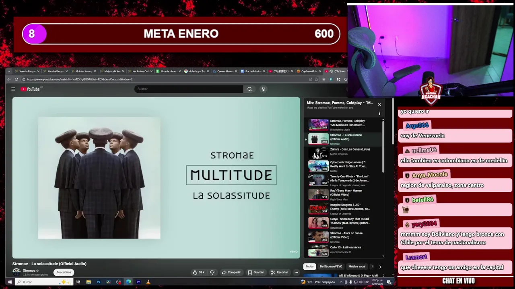Bookmark this page with star icon
Viewport: 515px width, 289px height.
tap(317, 79)
